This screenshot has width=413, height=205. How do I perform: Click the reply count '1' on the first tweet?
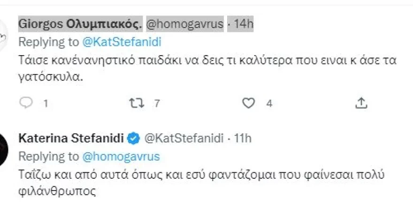point(46,103)
